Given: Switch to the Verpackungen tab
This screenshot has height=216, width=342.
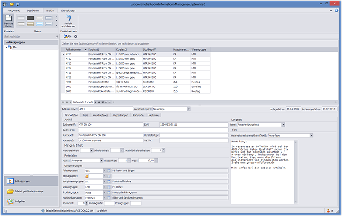Looking at the screenshot, I should coord(120,115).
